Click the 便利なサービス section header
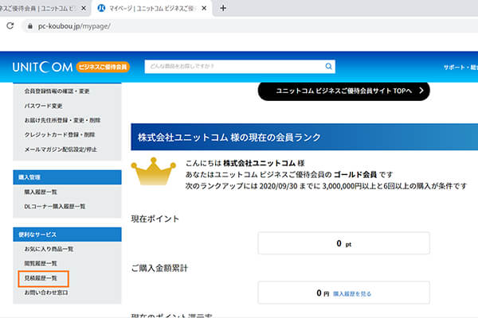 coord(67,235)
